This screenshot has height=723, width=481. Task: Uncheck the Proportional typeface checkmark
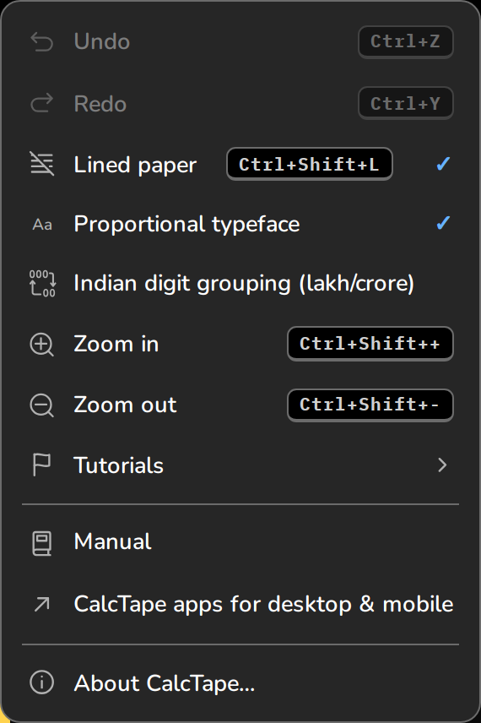tap(443, 223)
